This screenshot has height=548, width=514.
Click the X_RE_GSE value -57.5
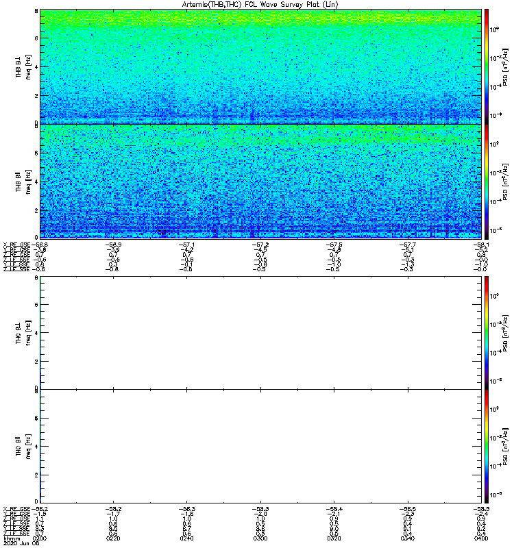[334, 245]
